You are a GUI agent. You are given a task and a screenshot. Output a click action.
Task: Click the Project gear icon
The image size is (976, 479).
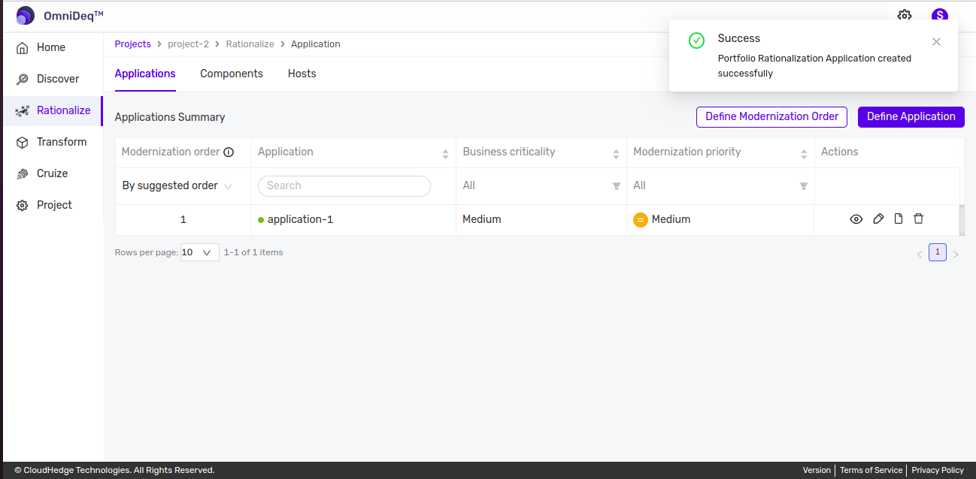click(23, 205)
